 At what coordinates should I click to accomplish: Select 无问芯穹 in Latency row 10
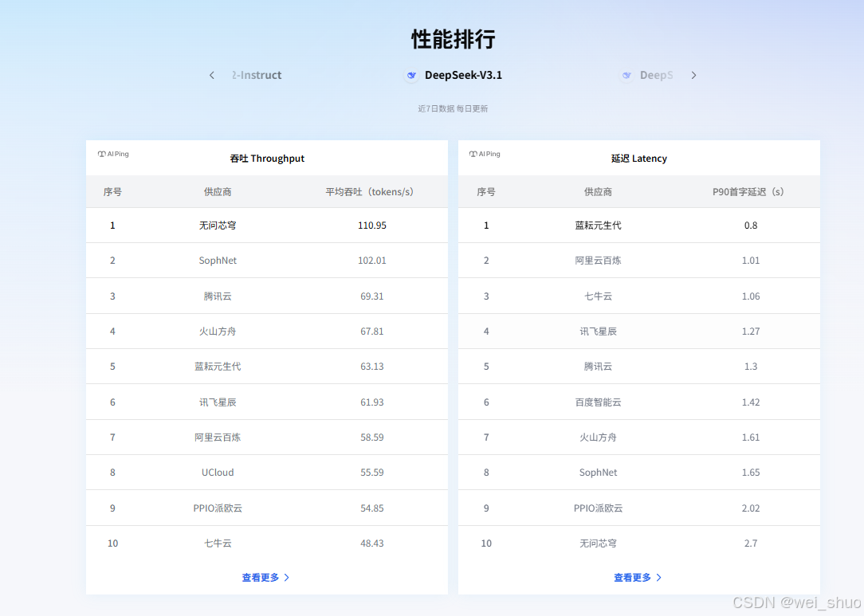click(598, 543)
